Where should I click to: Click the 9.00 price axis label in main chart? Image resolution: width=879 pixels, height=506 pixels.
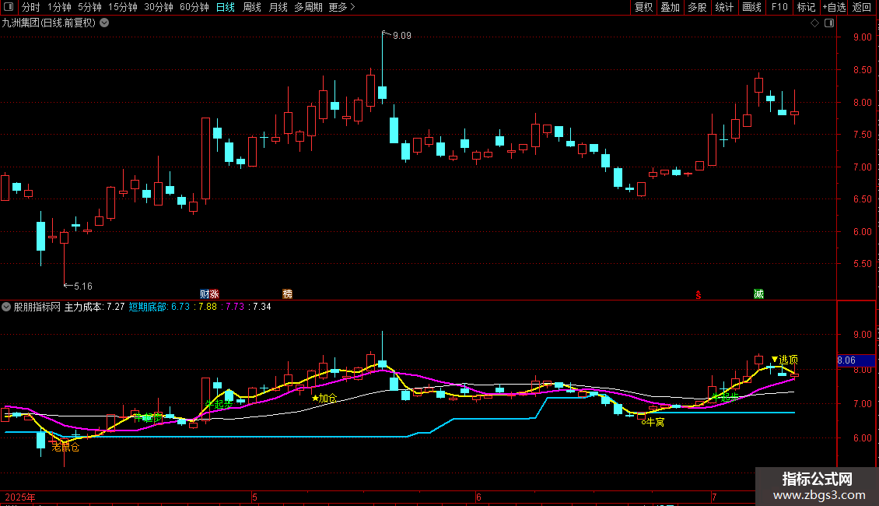click(862, 37)
